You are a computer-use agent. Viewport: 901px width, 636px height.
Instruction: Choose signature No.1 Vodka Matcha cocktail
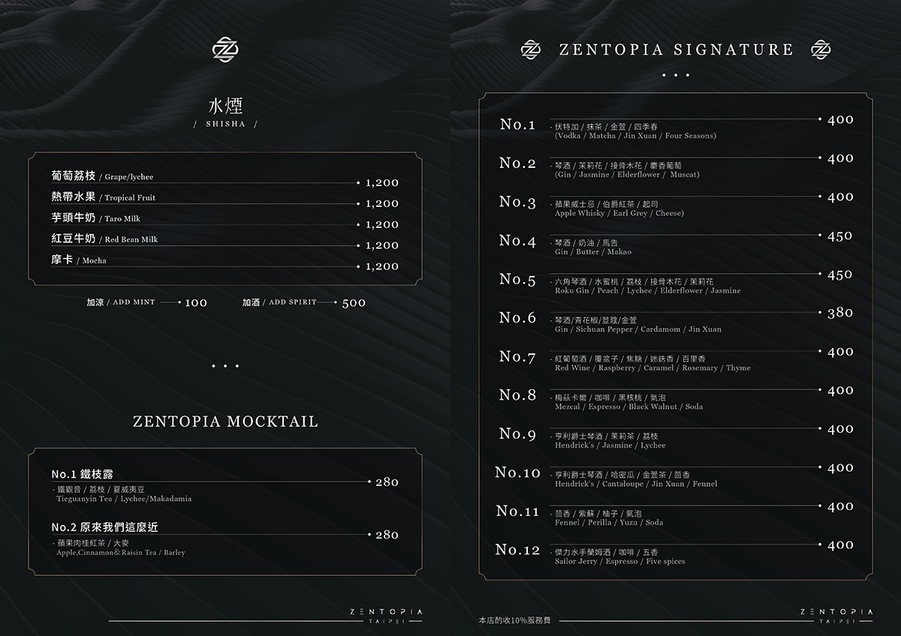click(677, 127)
